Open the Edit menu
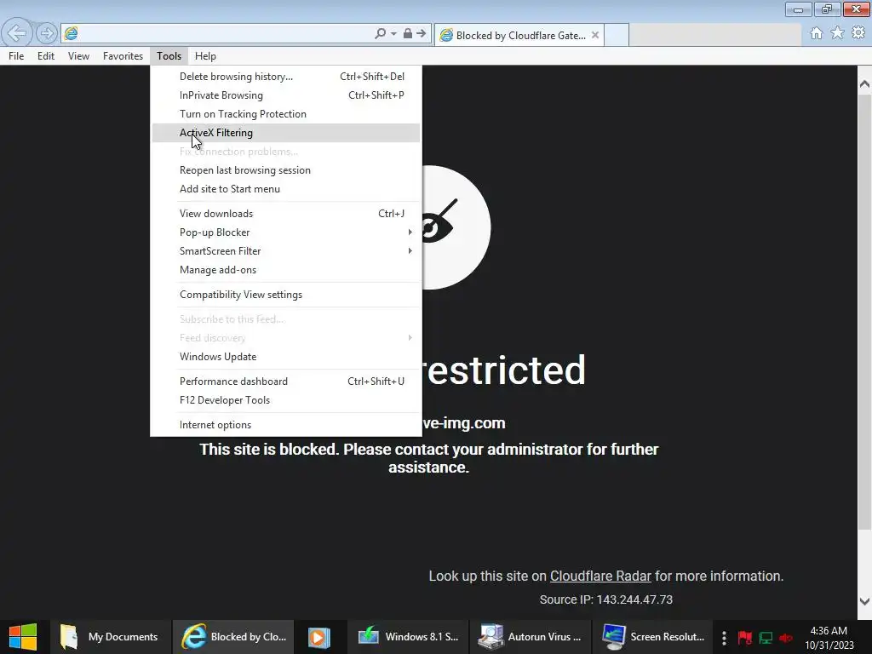 (46, 56)
